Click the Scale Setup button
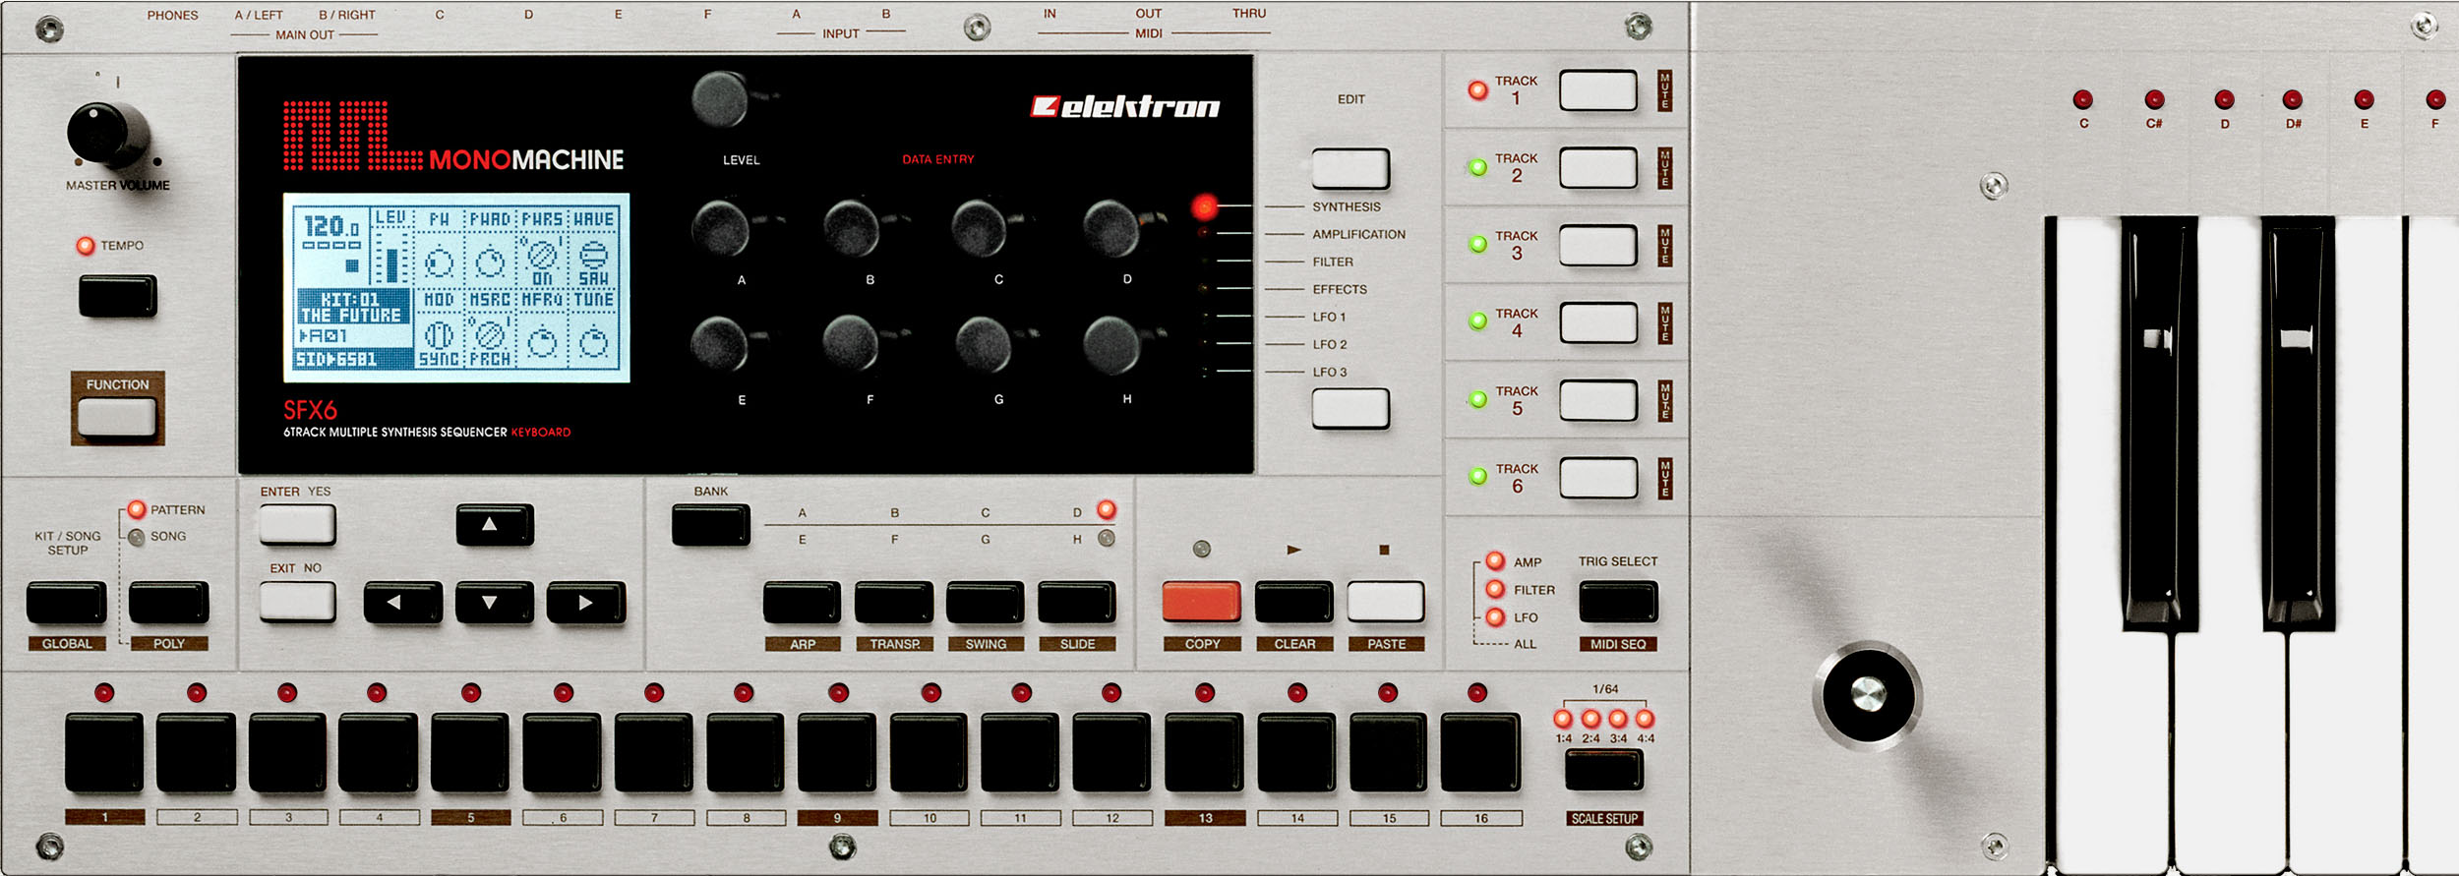The width and height of the screenshot is (2459, 876). [1603, 770]
